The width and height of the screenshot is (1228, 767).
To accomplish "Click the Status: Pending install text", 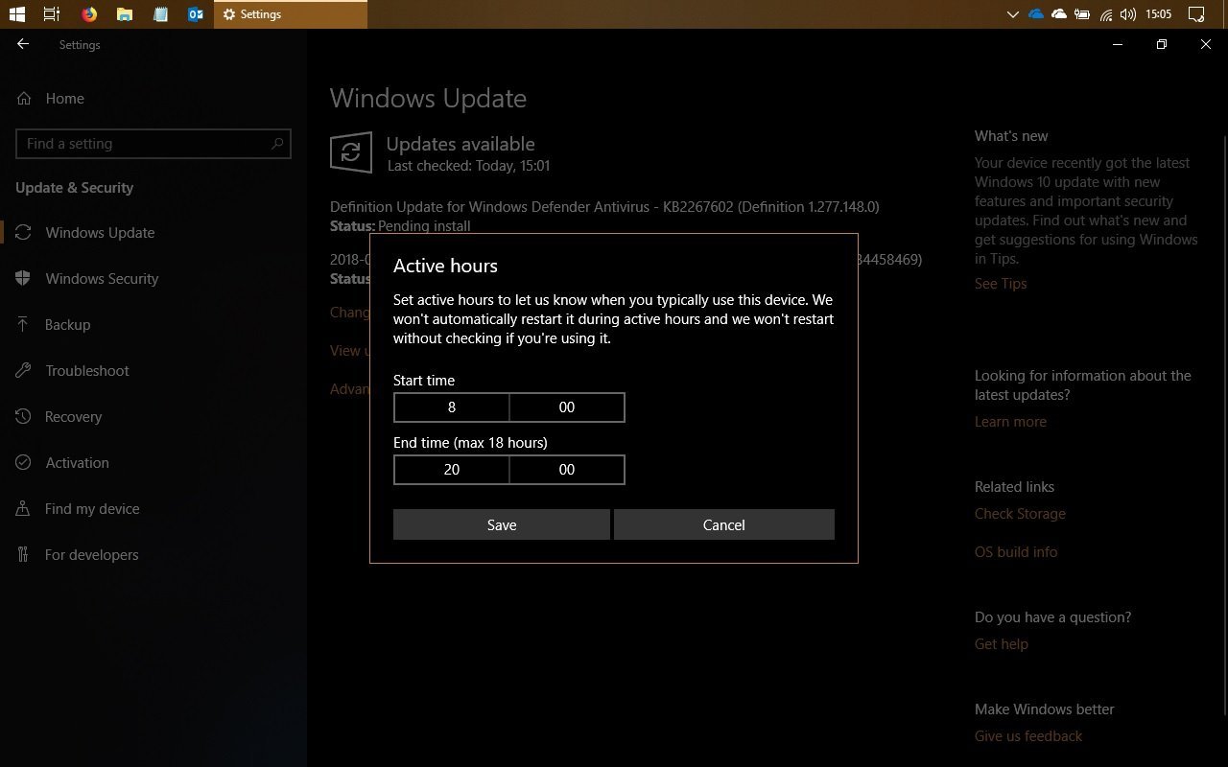I will (x=400, y=226).
